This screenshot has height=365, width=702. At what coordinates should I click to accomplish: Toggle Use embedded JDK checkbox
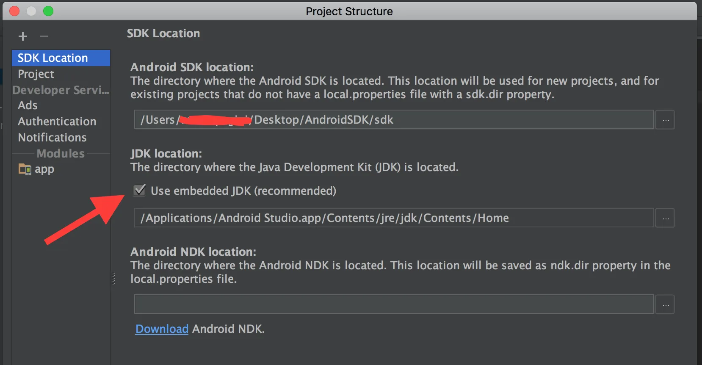140,191
